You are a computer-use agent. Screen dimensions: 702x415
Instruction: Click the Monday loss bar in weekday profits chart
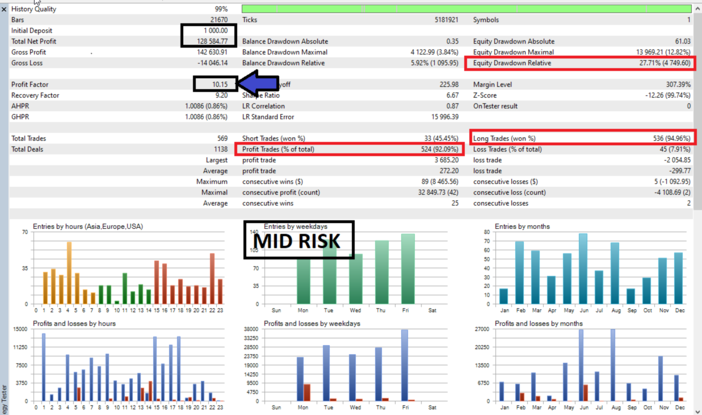coord(307,392)
